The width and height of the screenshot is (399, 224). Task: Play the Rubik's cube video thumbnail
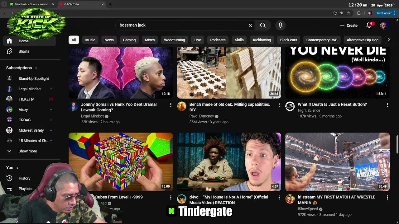pyautogui.click(x=121, y=162)
